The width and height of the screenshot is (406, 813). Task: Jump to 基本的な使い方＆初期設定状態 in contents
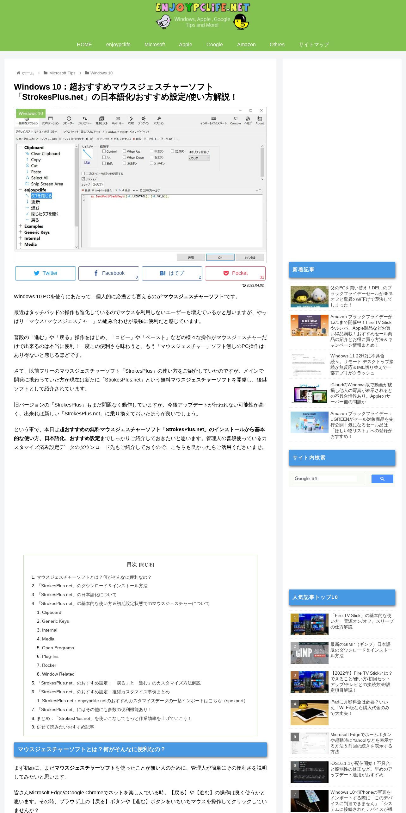[124, 603]
